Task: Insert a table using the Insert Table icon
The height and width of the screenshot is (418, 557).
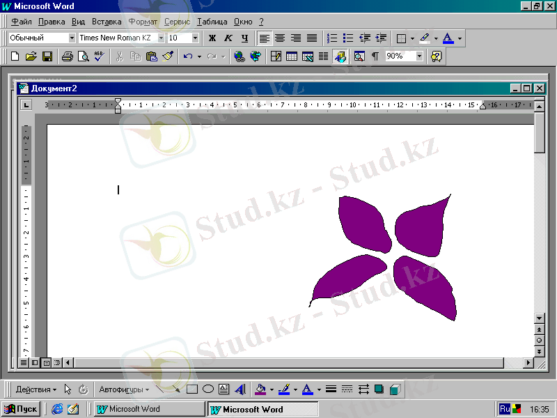Action: [x=292, y=56]
